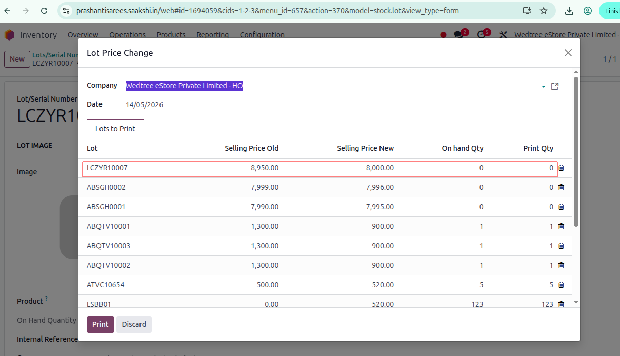Delete the LSBB01 lot row
Image resolution: width=620 pixels, height=356 pixels.
click(x=561, y=304)
